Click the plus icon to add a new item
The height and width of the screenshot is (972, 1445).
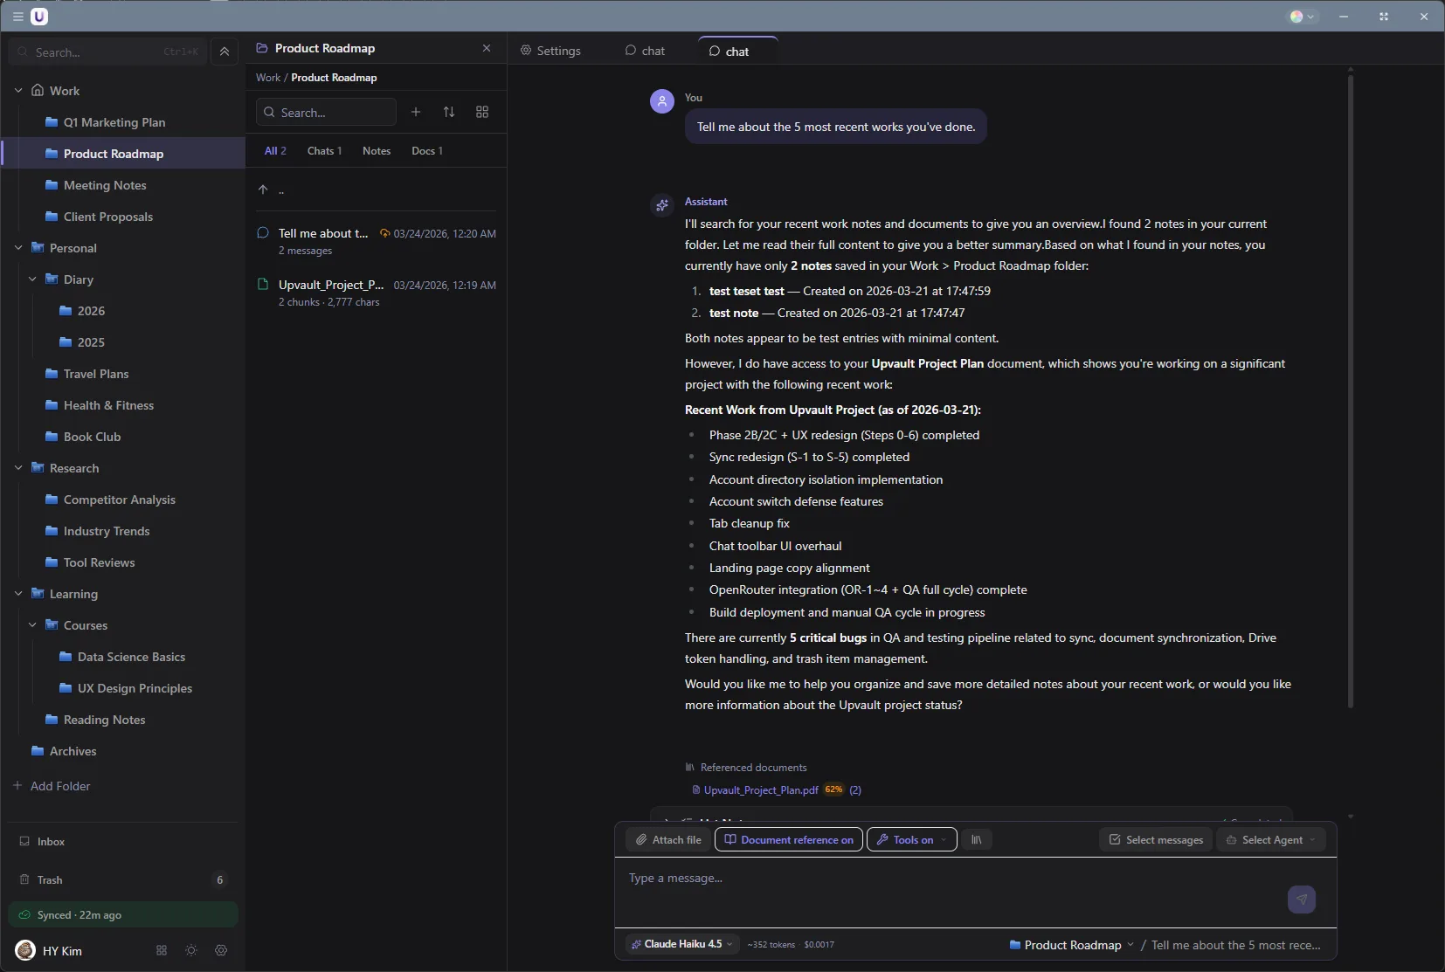(x=417, y=112)
